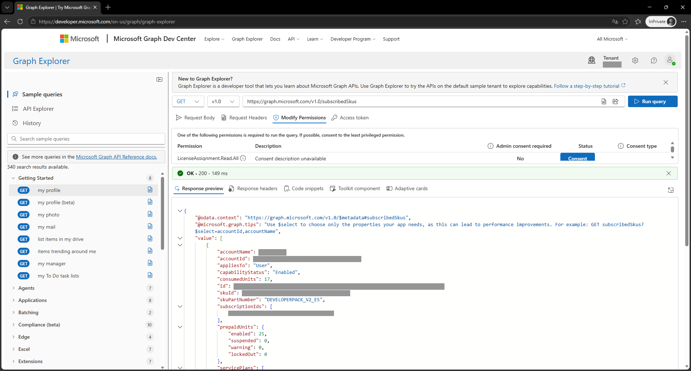This screenshot has width=691, height=371.
Task: Switch to Access token tab
Action: point(350,118)
